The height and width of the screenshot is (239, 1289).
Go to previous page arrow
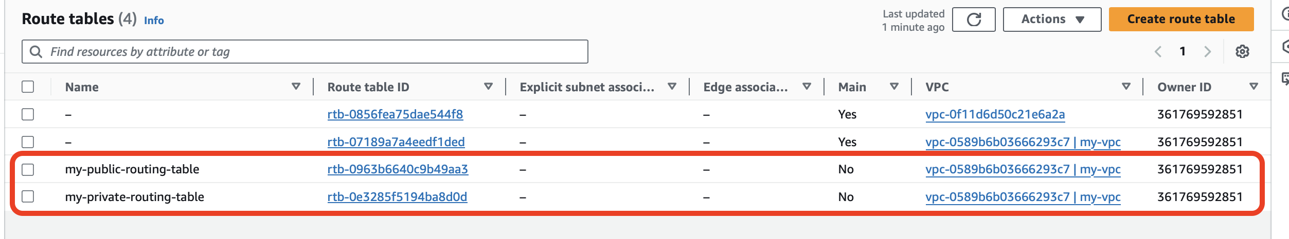[1158, 51]
